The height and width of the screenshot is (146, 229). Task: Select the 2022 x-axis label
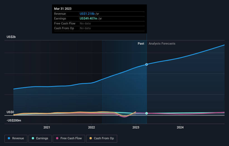click(x=91, y=128)
